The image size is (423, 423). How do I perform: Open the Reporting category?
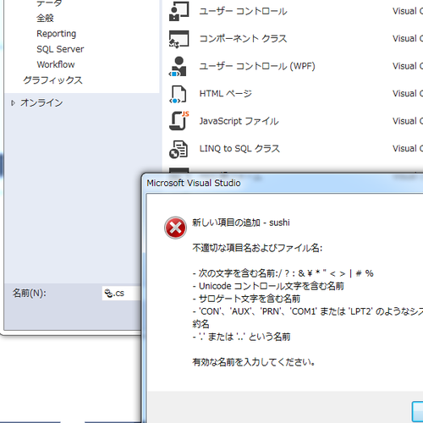click(56, 34)
